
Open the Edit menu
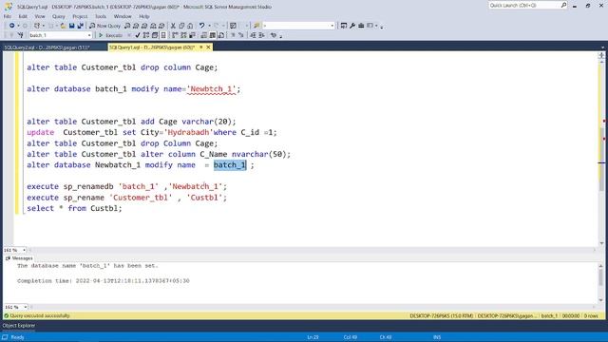[x=23, y=16]
